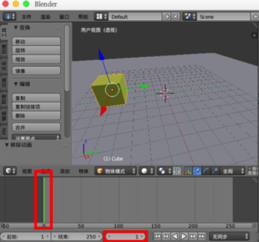Play the animation forward

(x=184, y=236)
